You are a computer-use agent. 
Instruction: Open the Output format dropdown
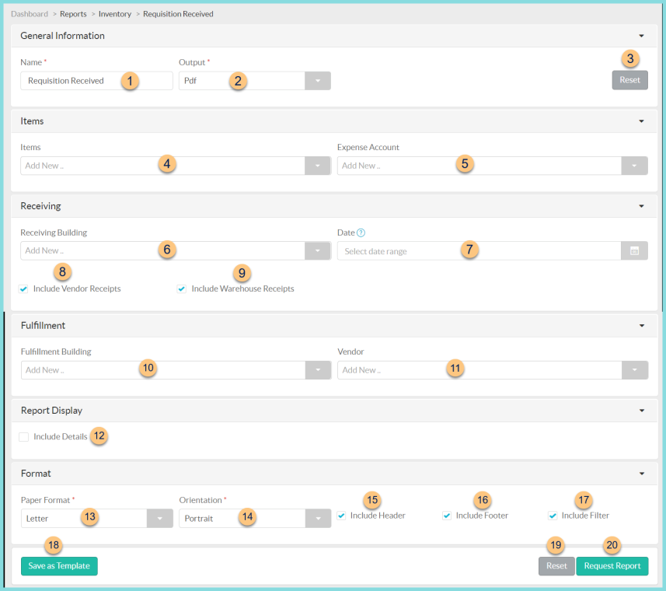(318, 80)
